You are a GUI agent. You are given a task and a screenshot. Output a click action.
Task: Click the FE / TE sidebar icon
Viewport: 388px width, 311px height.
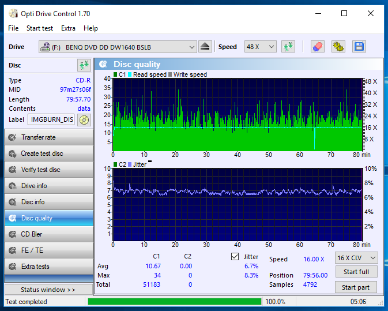tap(12, 250)
